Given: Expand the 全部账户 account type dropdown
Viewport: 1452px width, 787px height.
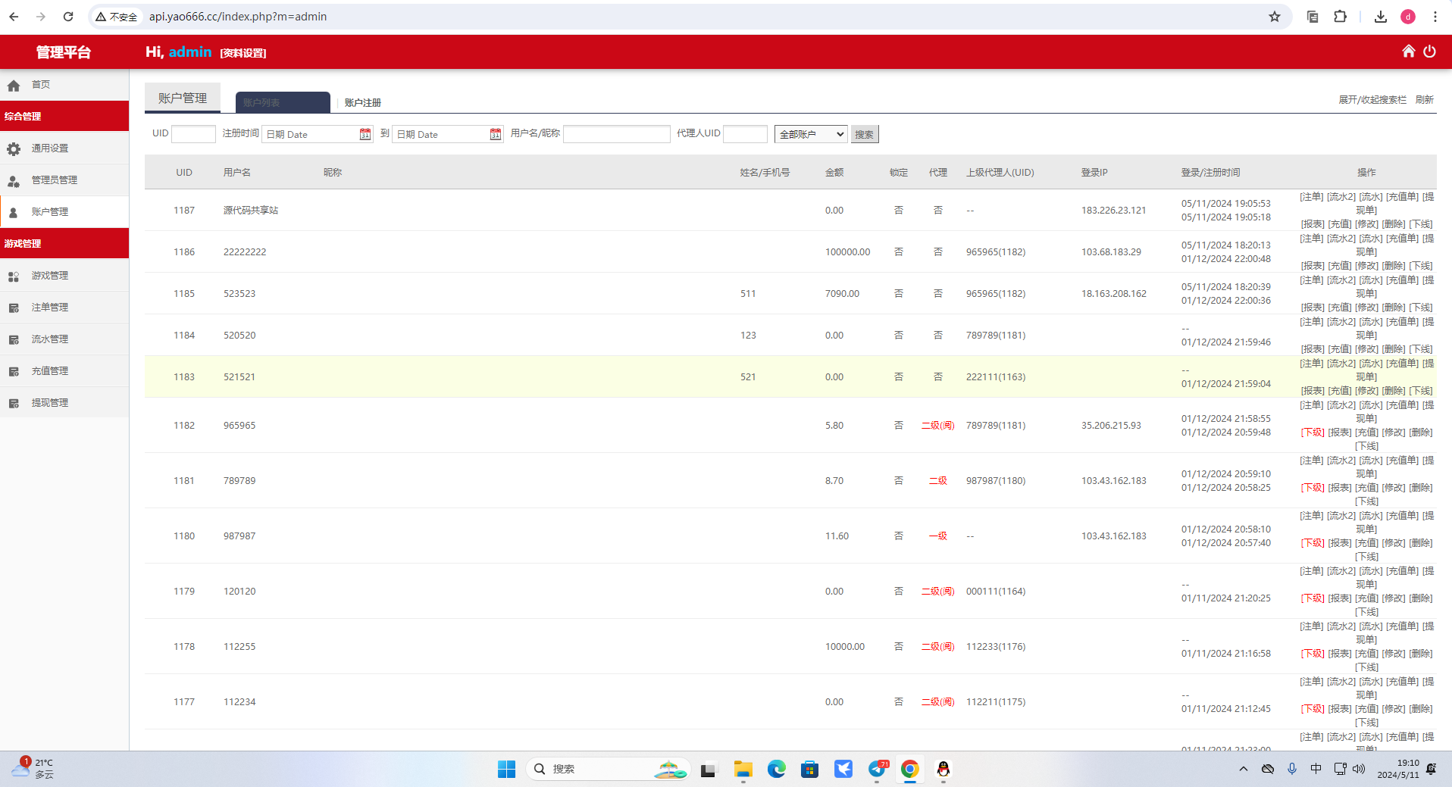Looking at the screenshot, I should point(810,134).
